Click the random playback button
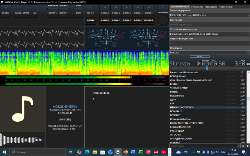The height and width of the screenshot is (156, 250). tap(163, 7)
